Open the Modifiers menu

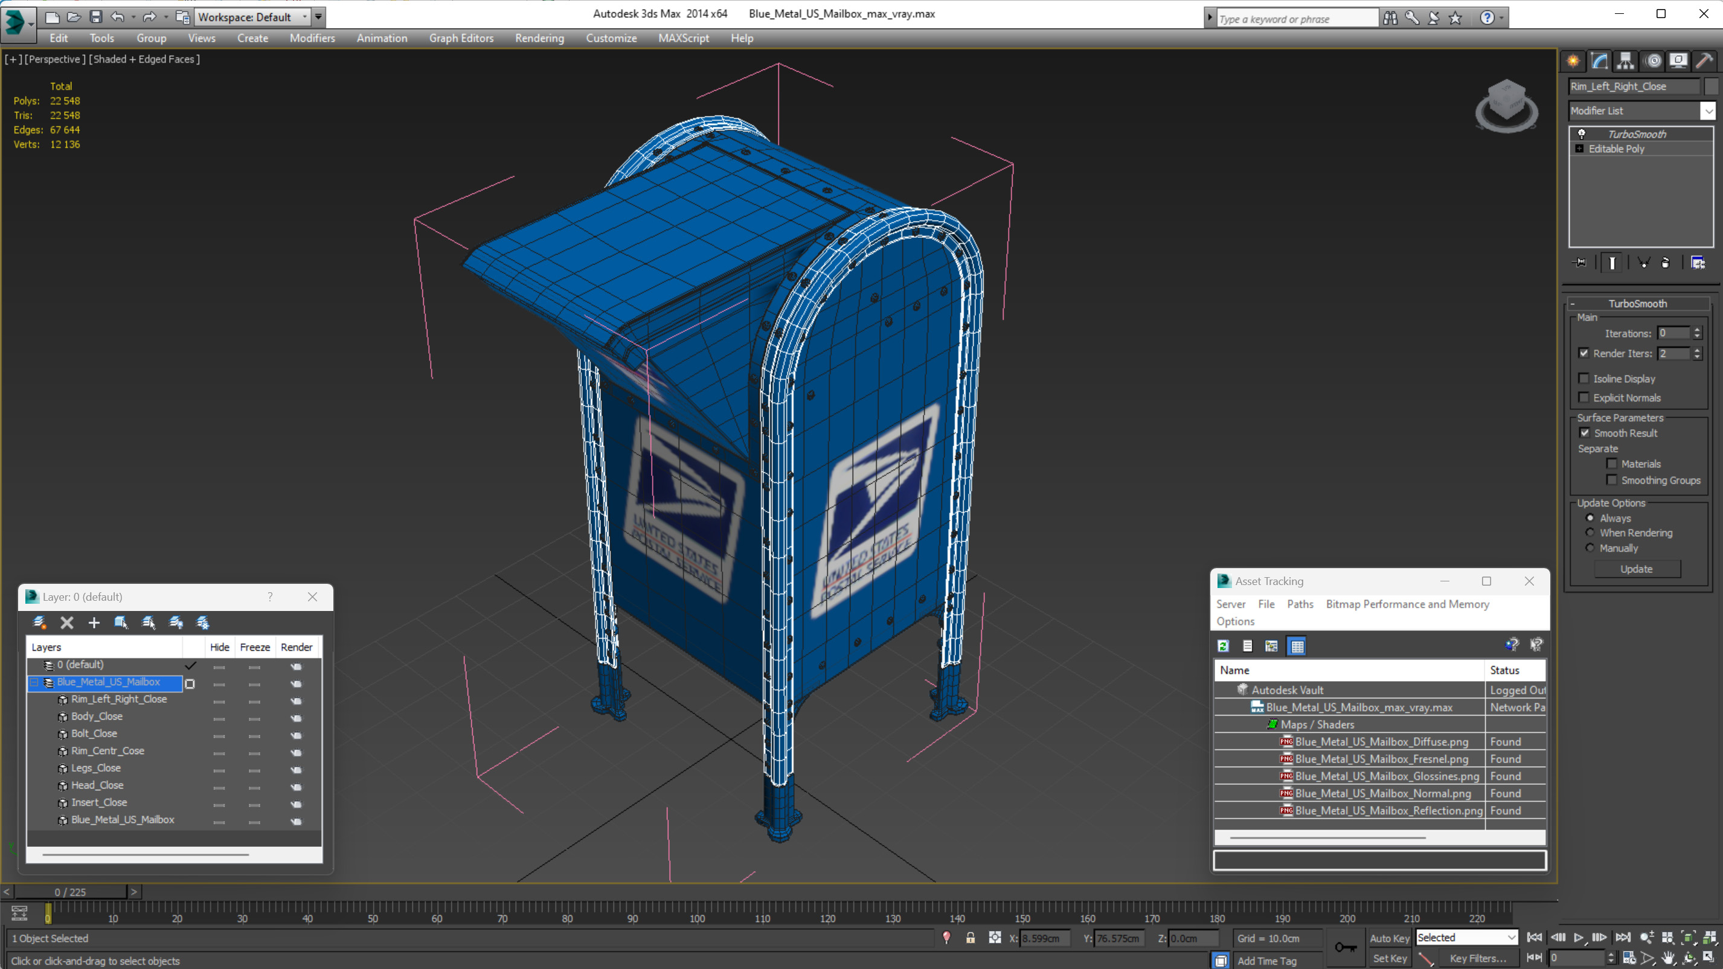[312, 38]
